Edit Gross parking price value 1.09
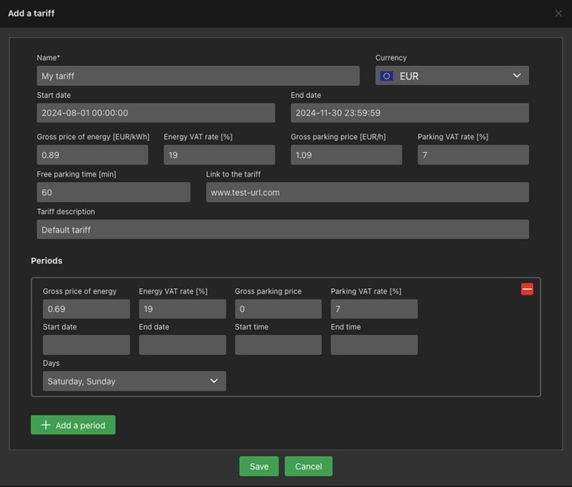The image size is (572, 487). tap(346, 155)
